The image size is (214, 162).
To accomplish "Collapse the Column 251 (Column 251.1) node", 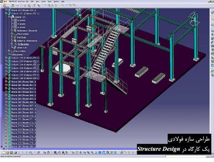I will 6,13.
